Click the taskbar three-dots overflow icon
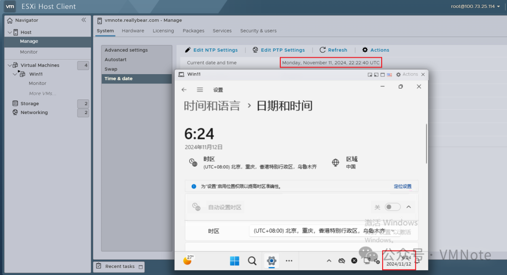 (289, 261)
